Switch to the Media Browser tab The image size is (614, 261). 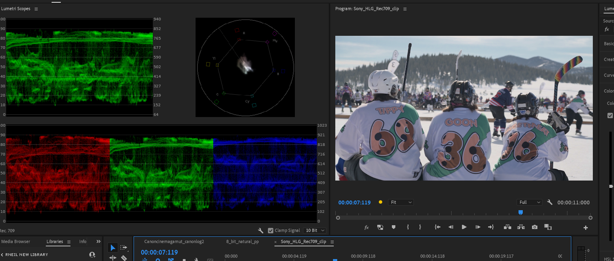pos(16,242)
